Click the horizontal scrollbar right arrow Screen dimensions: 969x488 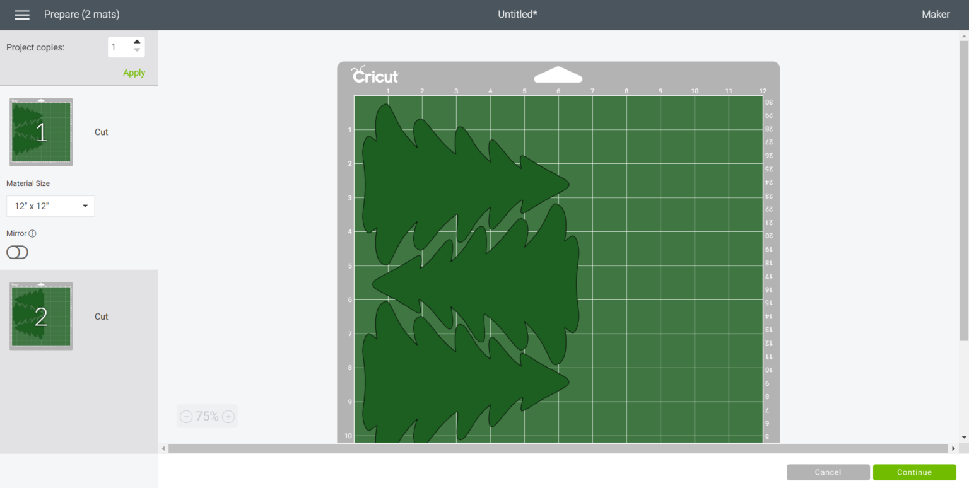[953, 448]
